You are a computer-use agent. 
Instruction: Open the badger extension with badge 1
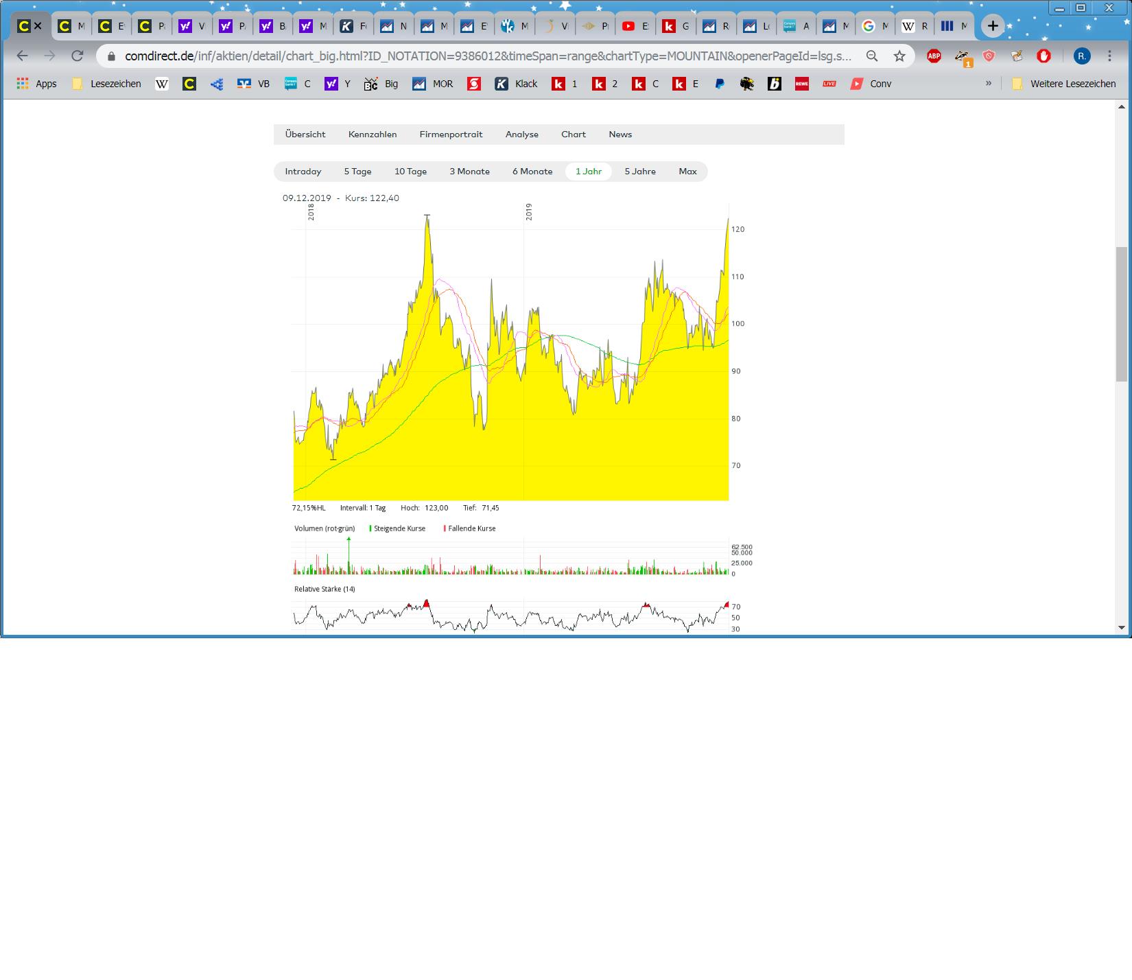pyautogui.click(x=963, y=58)
